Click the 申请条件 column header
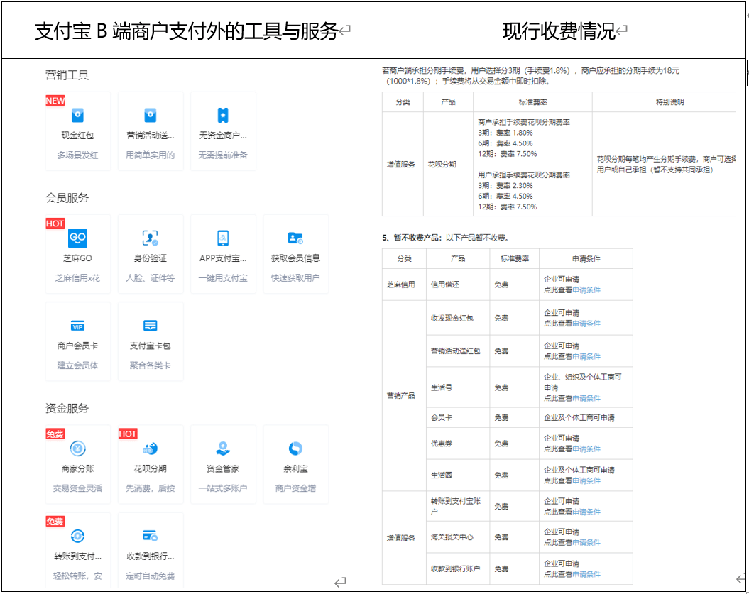Viewport: 749px width, 594px height. 586,259
